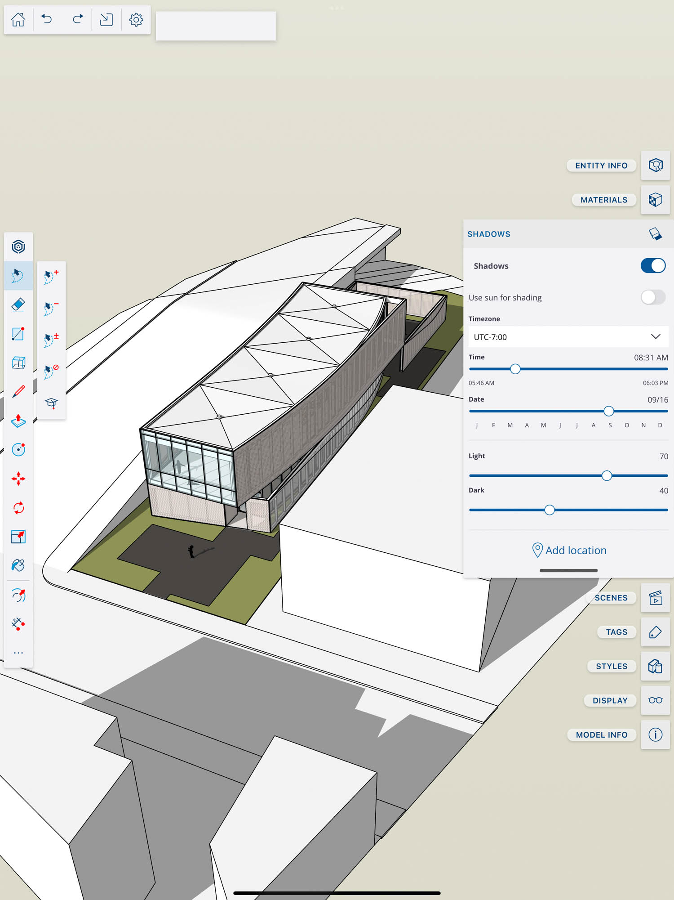The image size is (674, 900).
Task: Expand more tools via the ellipsis
Action: (x=18, y=653)
